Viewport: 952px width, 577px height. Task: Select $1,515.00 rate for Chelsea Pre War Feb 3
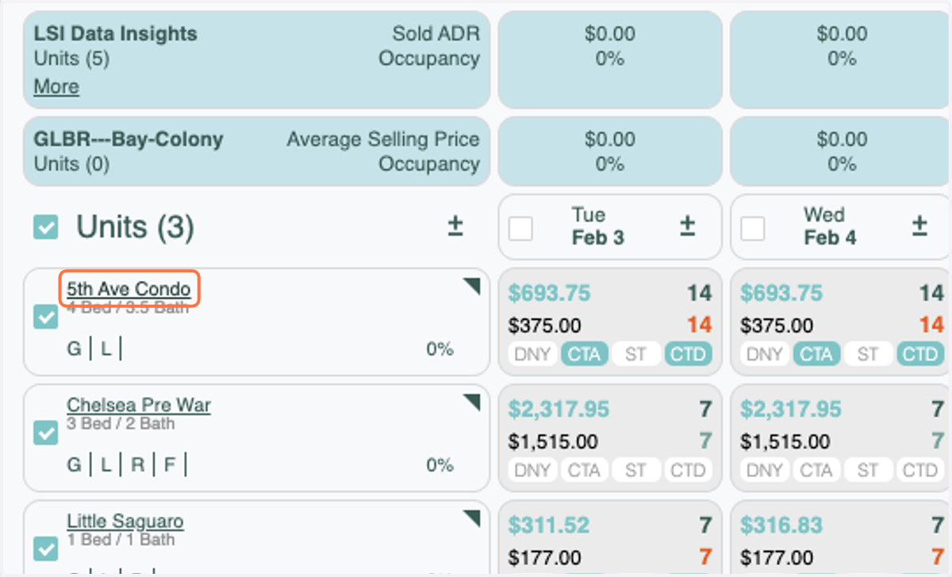click(x=553, y=441)
